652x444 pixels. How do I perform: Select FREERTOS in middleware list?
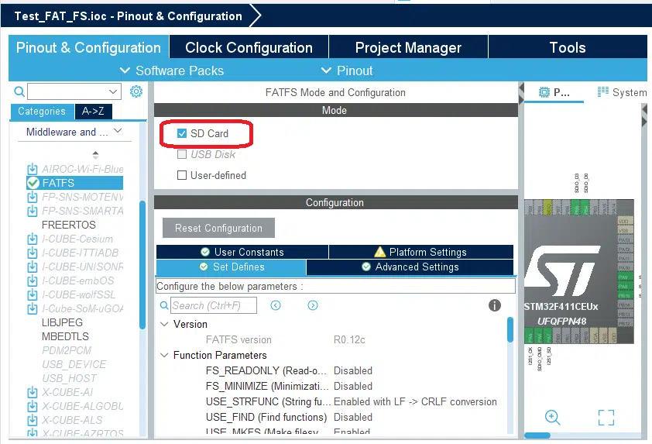tap(69, 225)
